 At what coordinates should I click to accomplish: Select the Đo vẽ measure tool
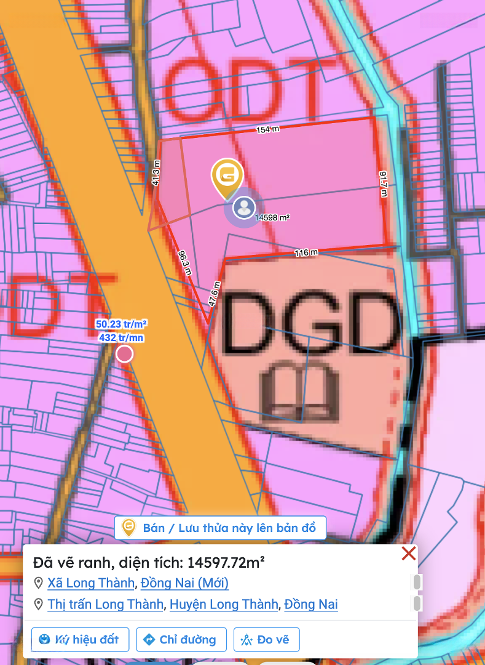[267, 640]
